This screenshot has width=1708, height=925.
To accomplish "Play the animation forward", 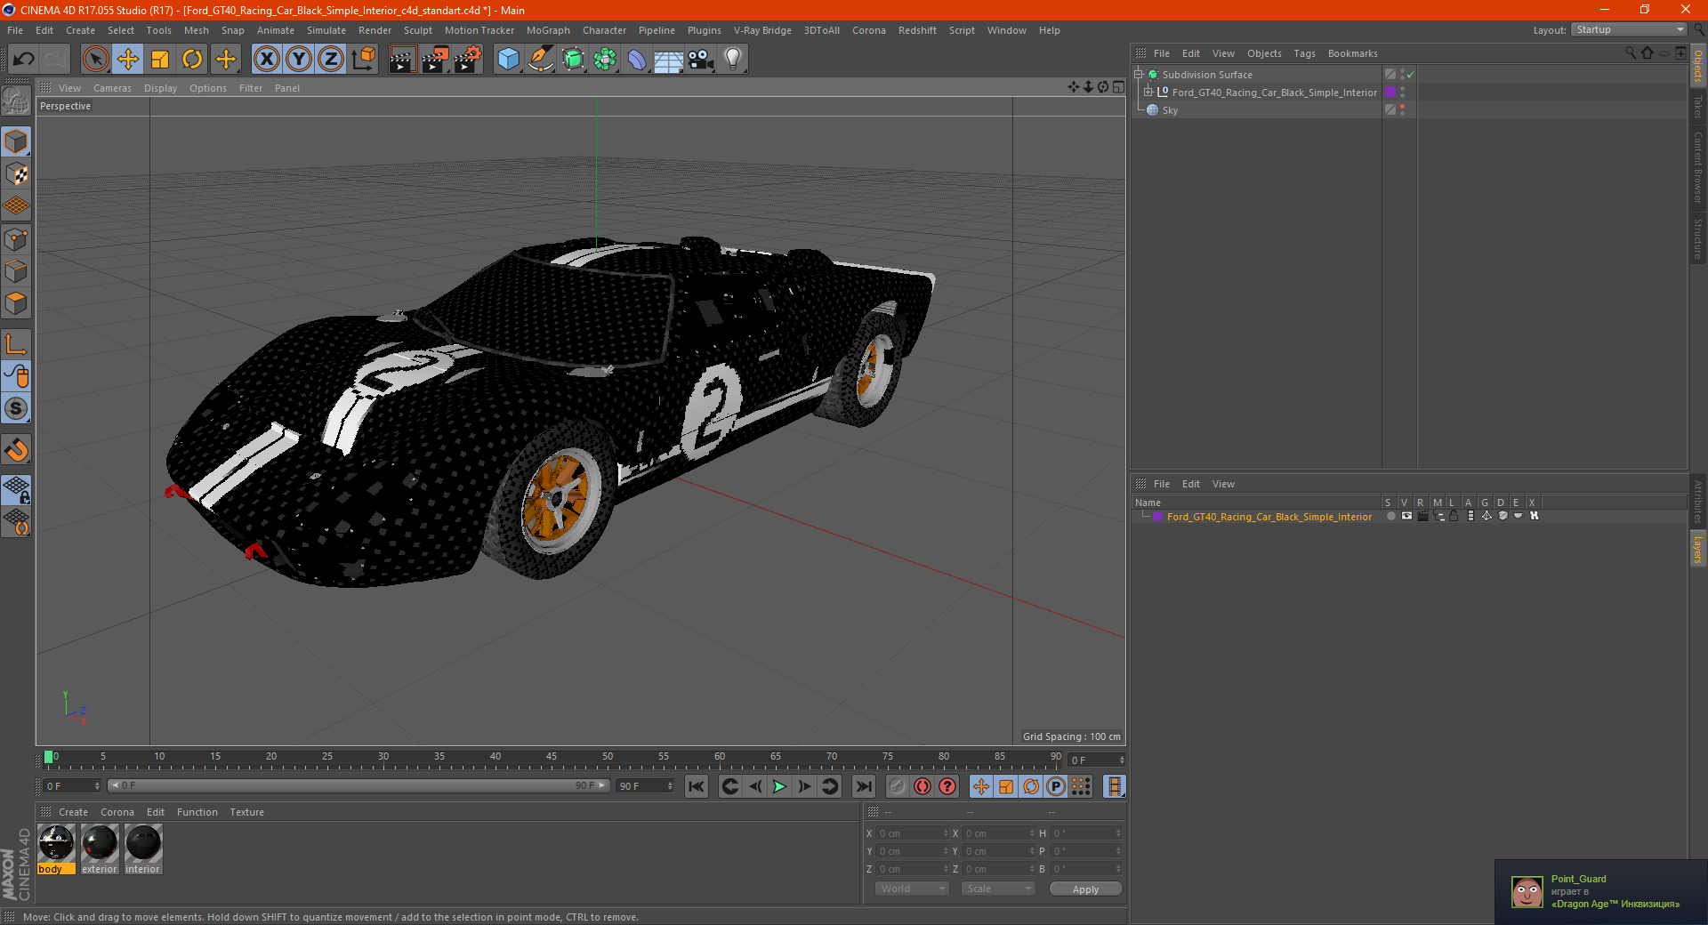I will click(x=779, y=786).
